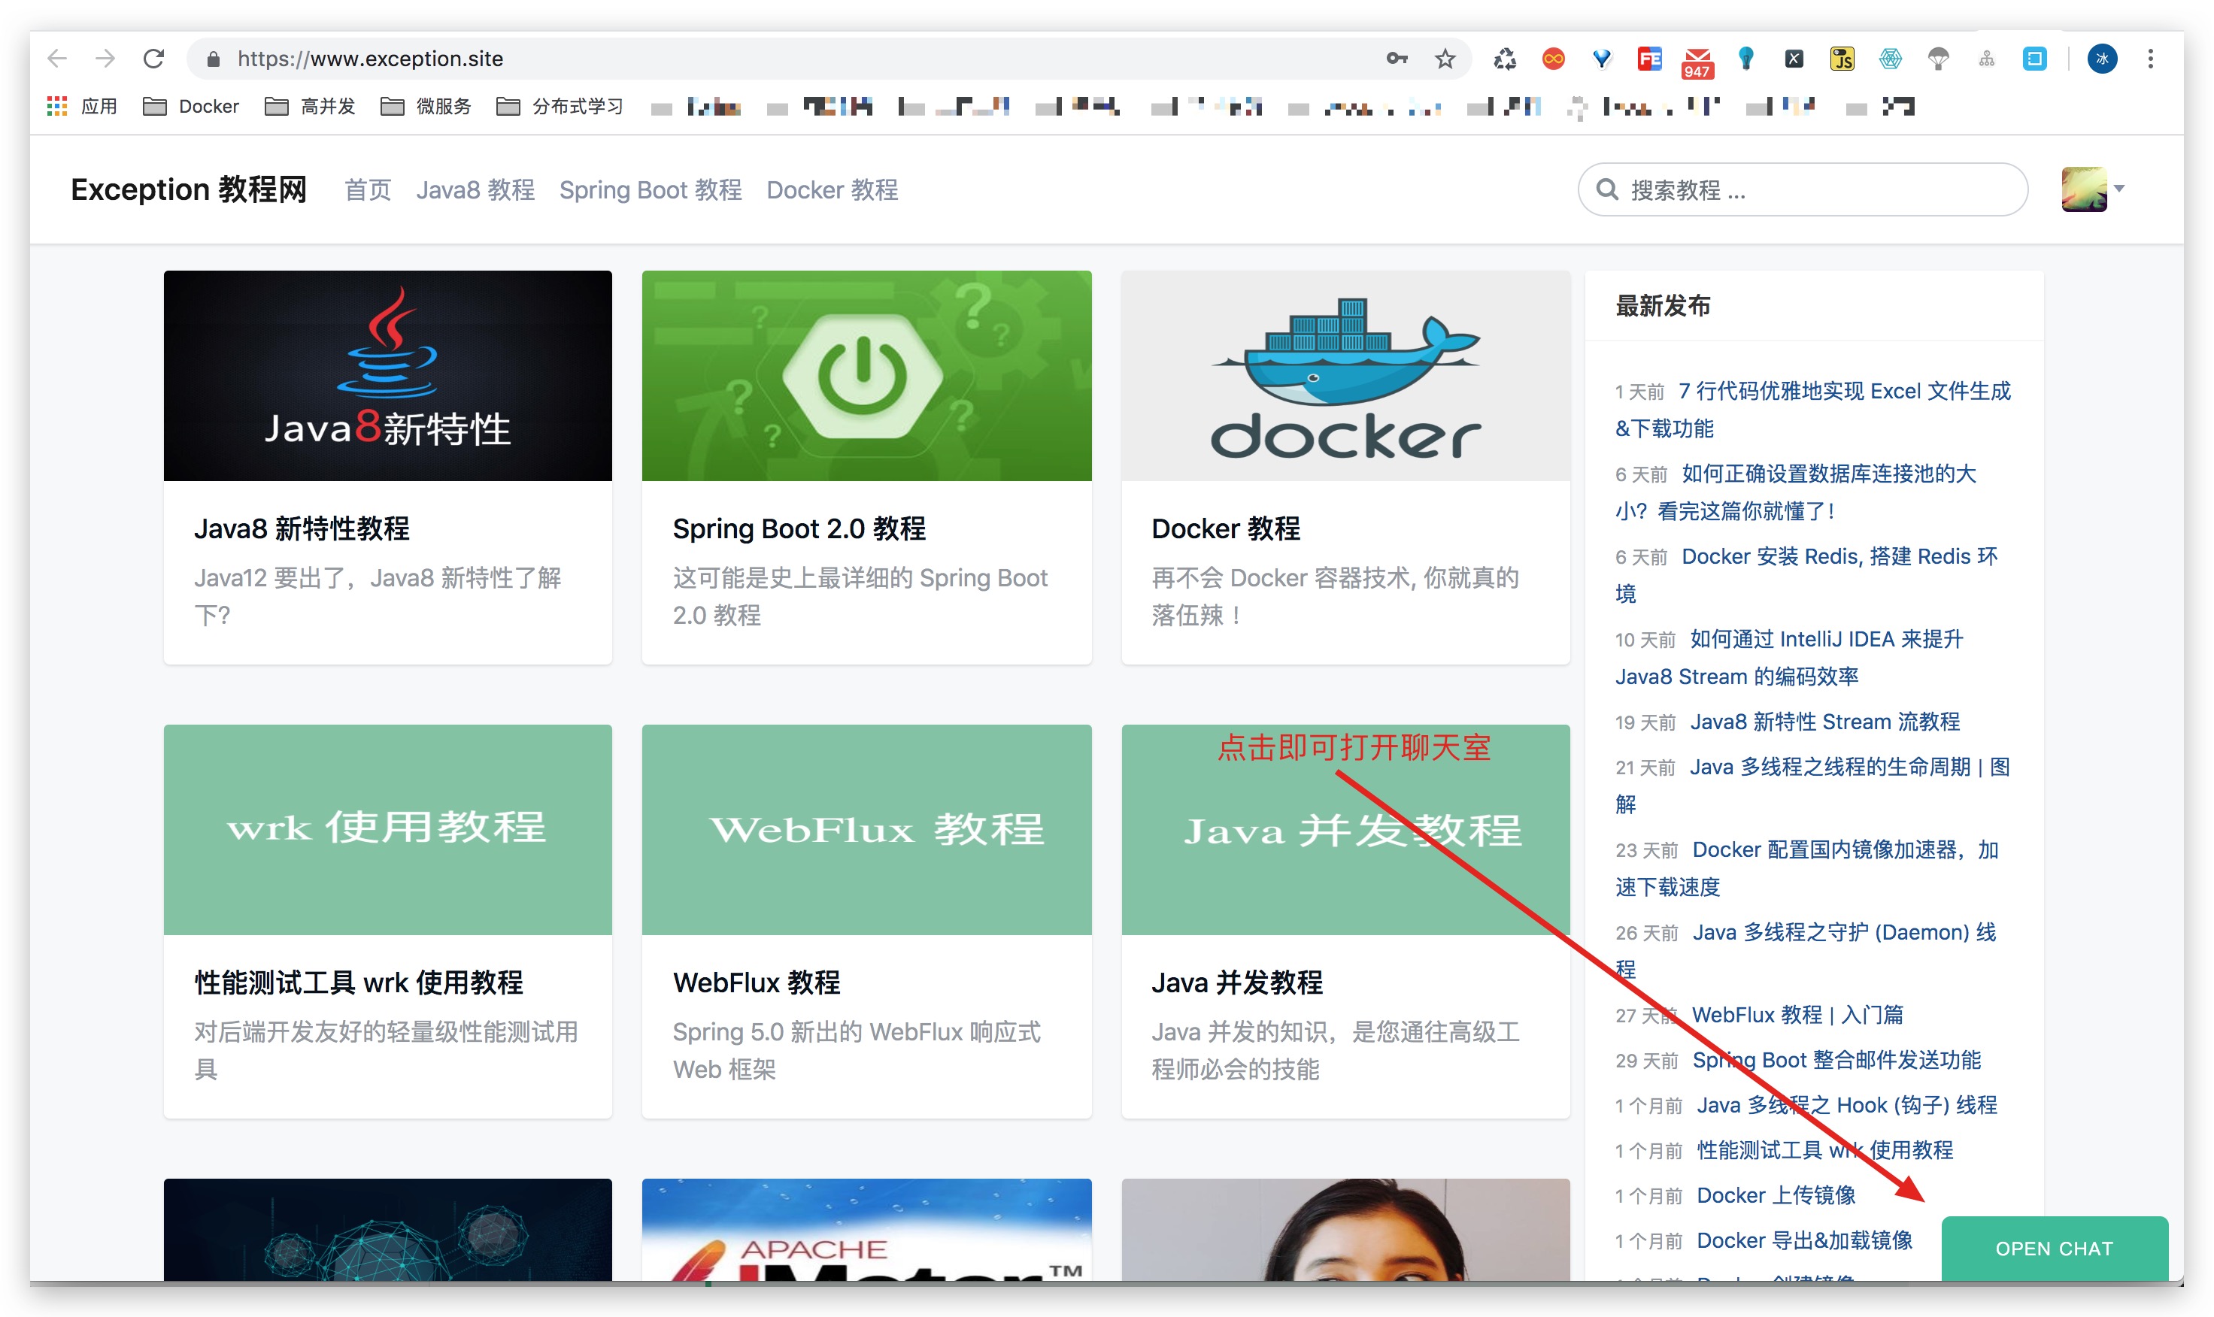Open Chrome's three-dot menu

pyautogui.click(x=2149, y=59)
